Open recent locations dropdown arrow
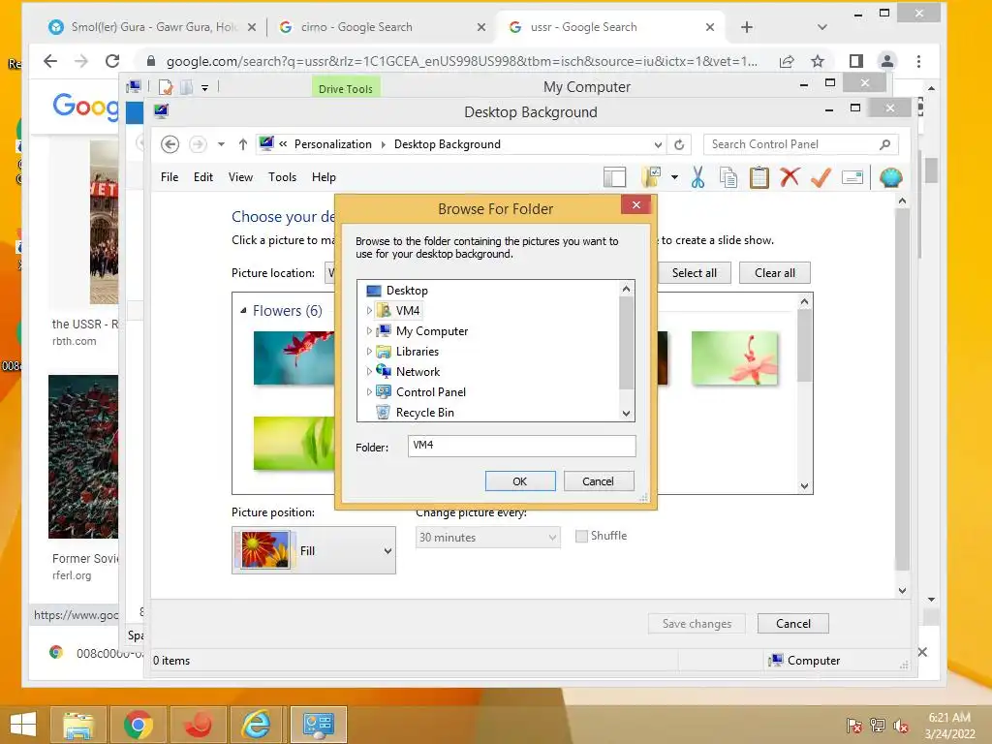Screen dimensions: 992x744 (221, 144)
